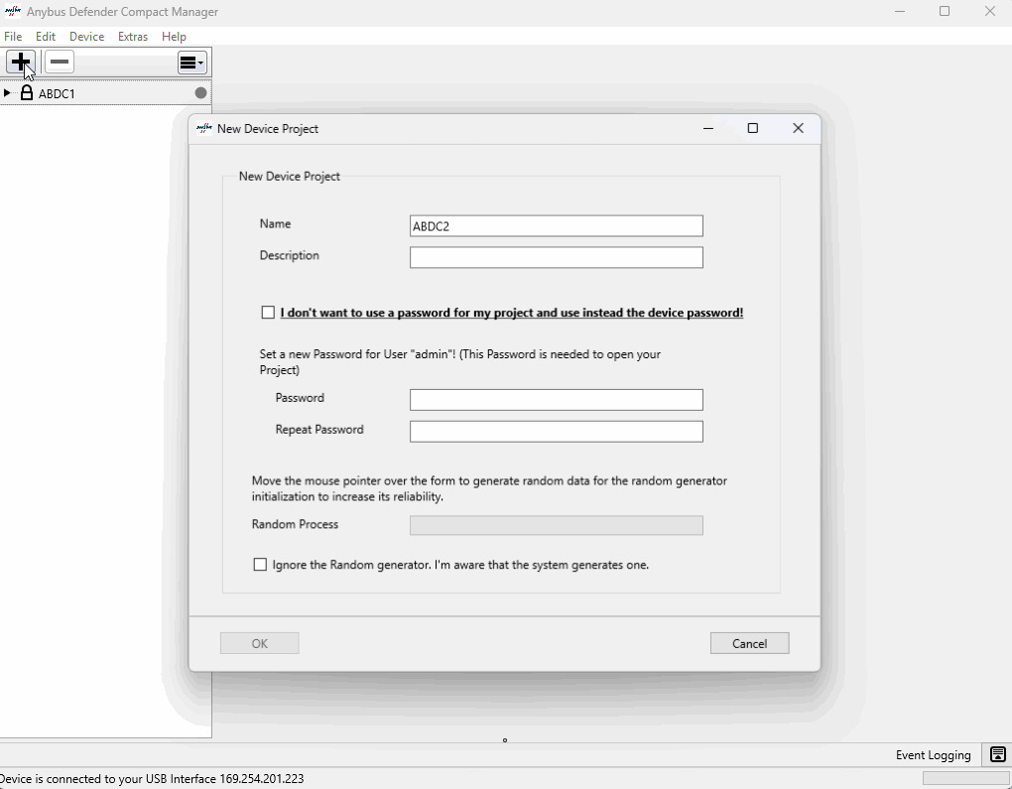Screen dimensions: 1012x789
Task: Open the list view options dropdown
Action: (192, 63)
